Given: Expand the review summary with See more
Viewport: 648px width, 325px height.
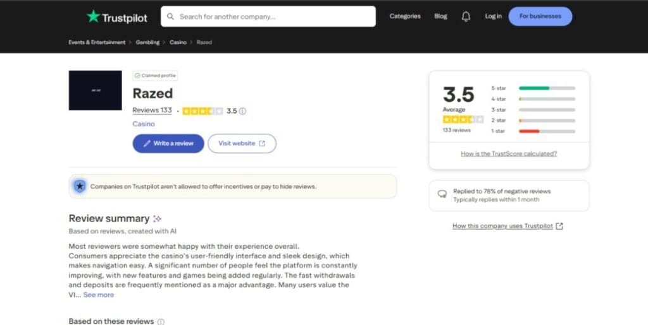Looking at the screenshot, I should [99, 295].
